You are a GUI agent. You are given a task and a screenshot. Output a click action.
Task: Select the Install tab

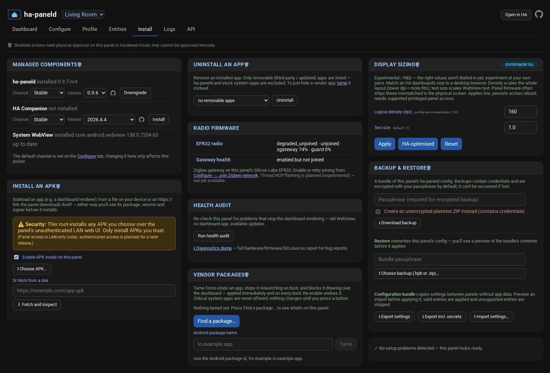click(145, 29)
